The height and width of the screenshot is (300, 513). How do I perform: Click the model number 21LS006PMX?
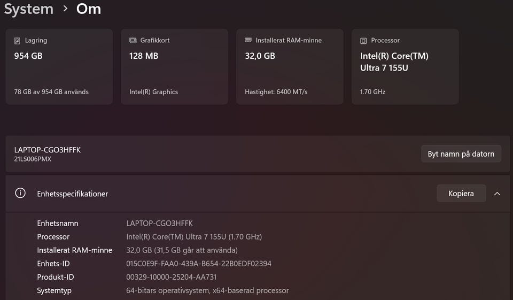point(33,159)
